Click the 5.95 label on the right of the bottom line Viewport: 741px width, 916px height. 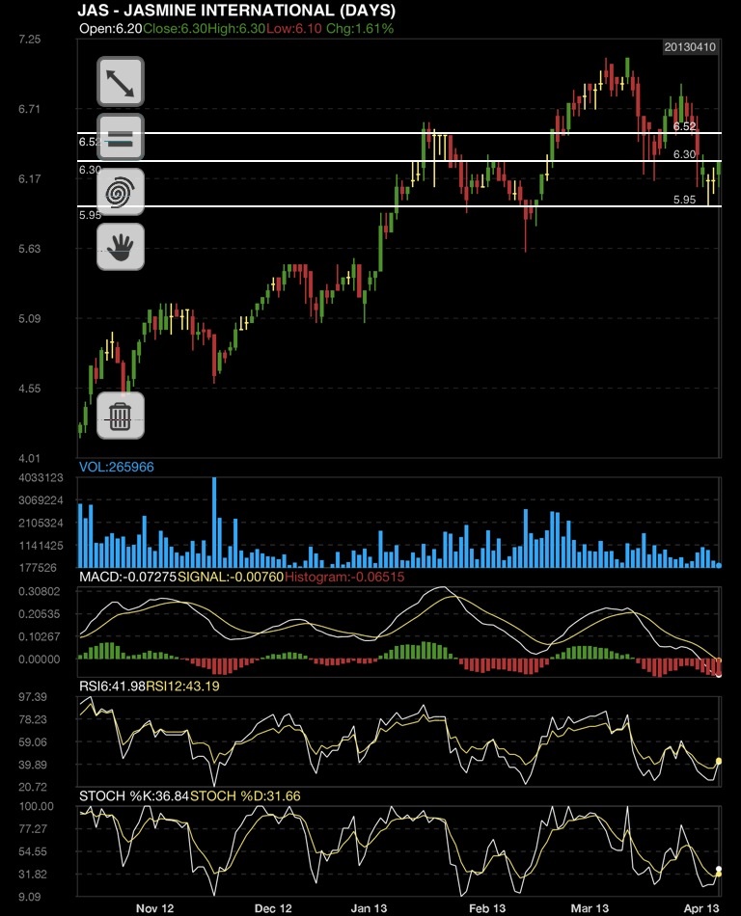coord(684,200)
